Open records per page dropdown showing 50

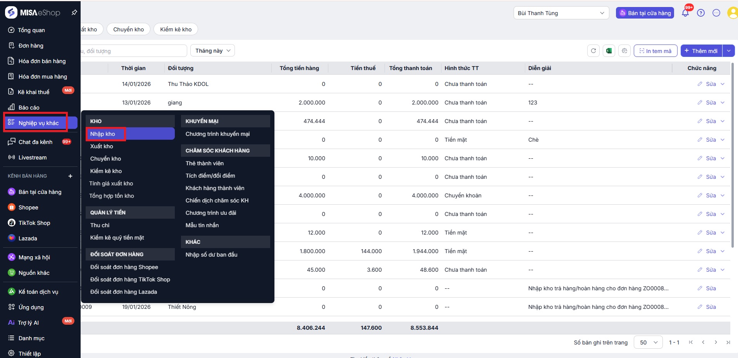(648, 343)
